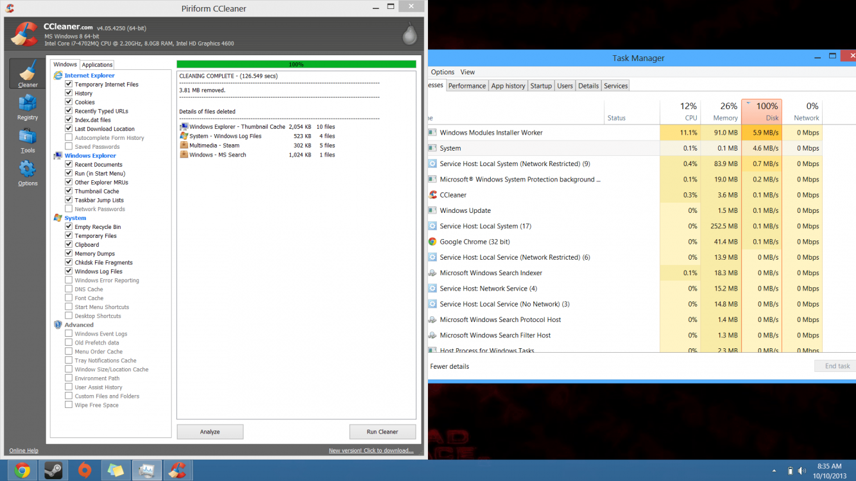Image resolution: width=856 pixels, height=481 pixels.
Task: Enable Saved Passwords cleaning
Action: coord(69,147)
